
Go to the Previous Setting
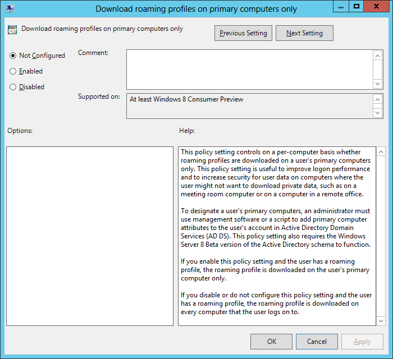tap(243, 33)
